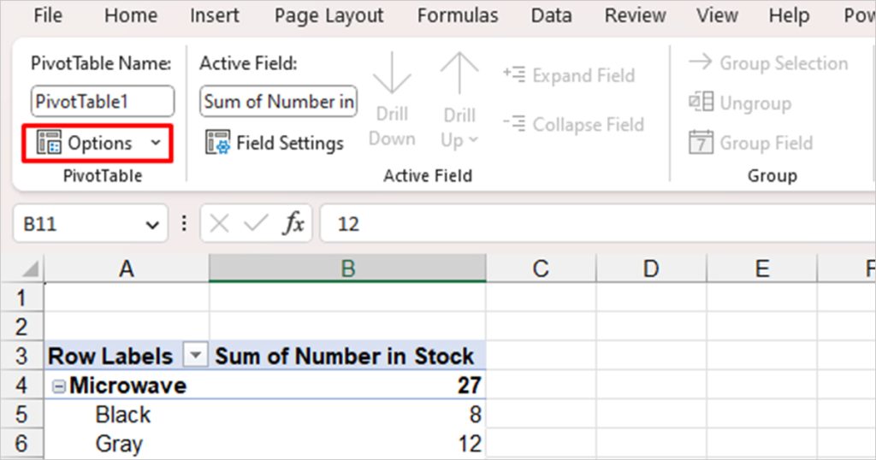Click the Active Field text box
This screenshot has width=876, height=460.
(x=278, y=101)
